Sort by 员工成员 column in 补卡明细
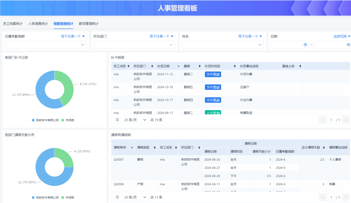 pos(128,66)
